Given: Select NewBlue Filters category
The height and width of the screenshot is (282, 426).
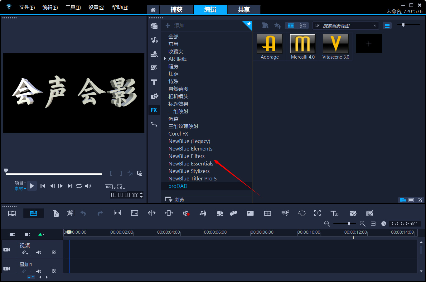Looking at the screenshot, I should click(x=186, y=156).
